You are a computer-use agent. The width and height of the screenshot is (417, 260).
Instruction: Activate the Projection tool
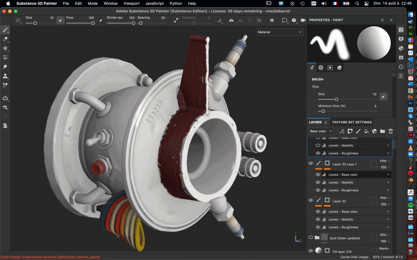tap(5, 48)
